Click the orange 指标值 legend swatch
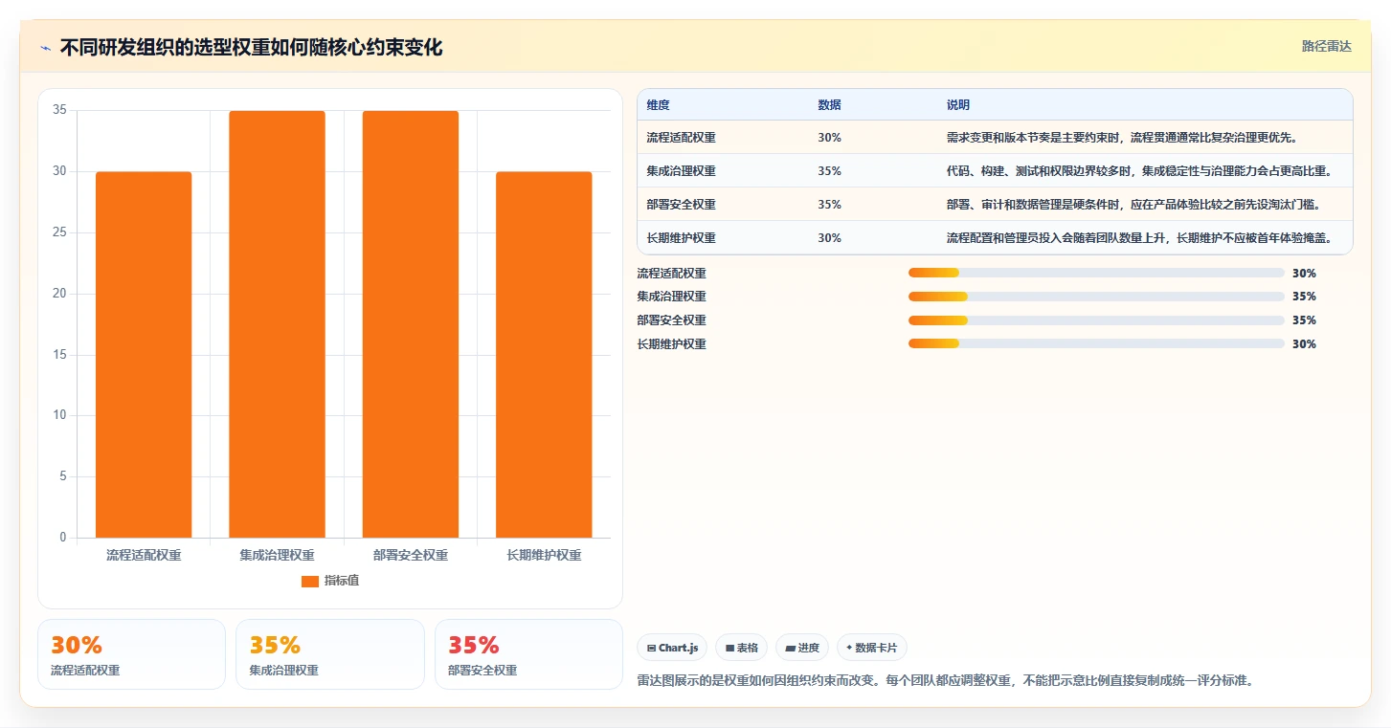The image size is (1391, 728). click(x=309, y=581)
